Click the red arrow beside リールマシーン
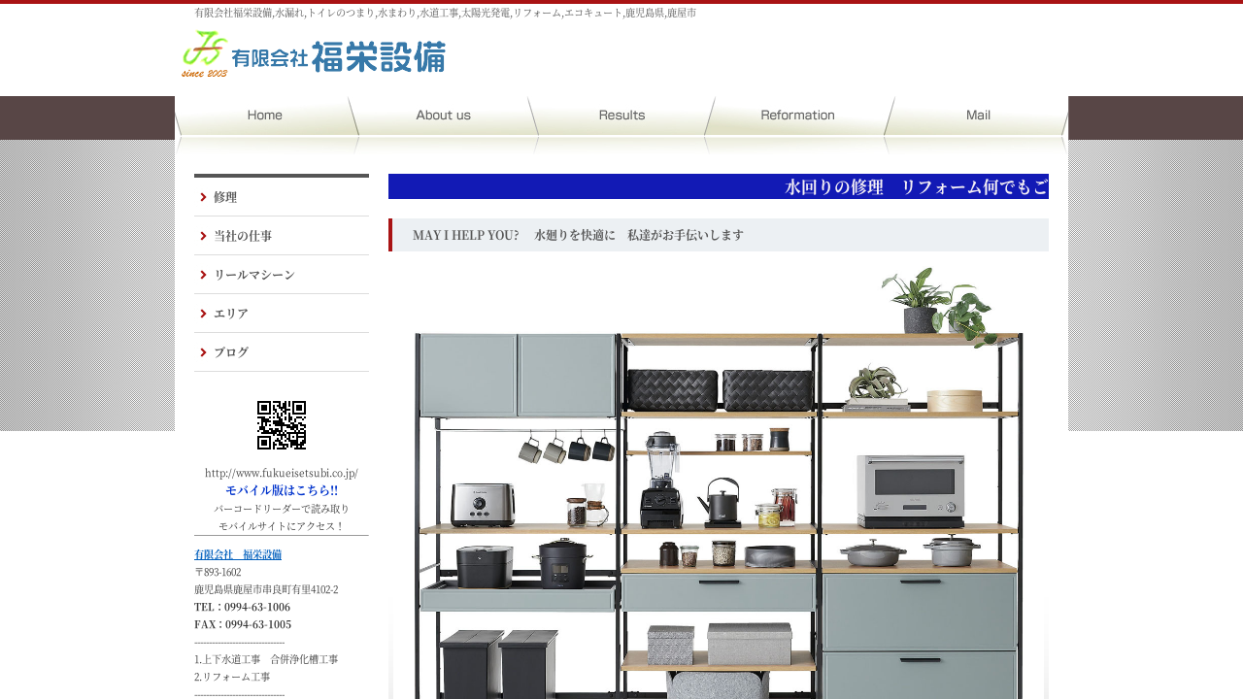This screenshot has height=699, width=1243. pos(203,275)
